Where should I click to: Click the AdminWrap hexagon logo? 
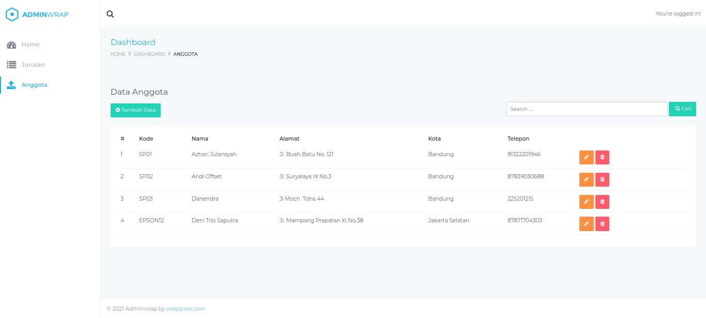[12, 14]
